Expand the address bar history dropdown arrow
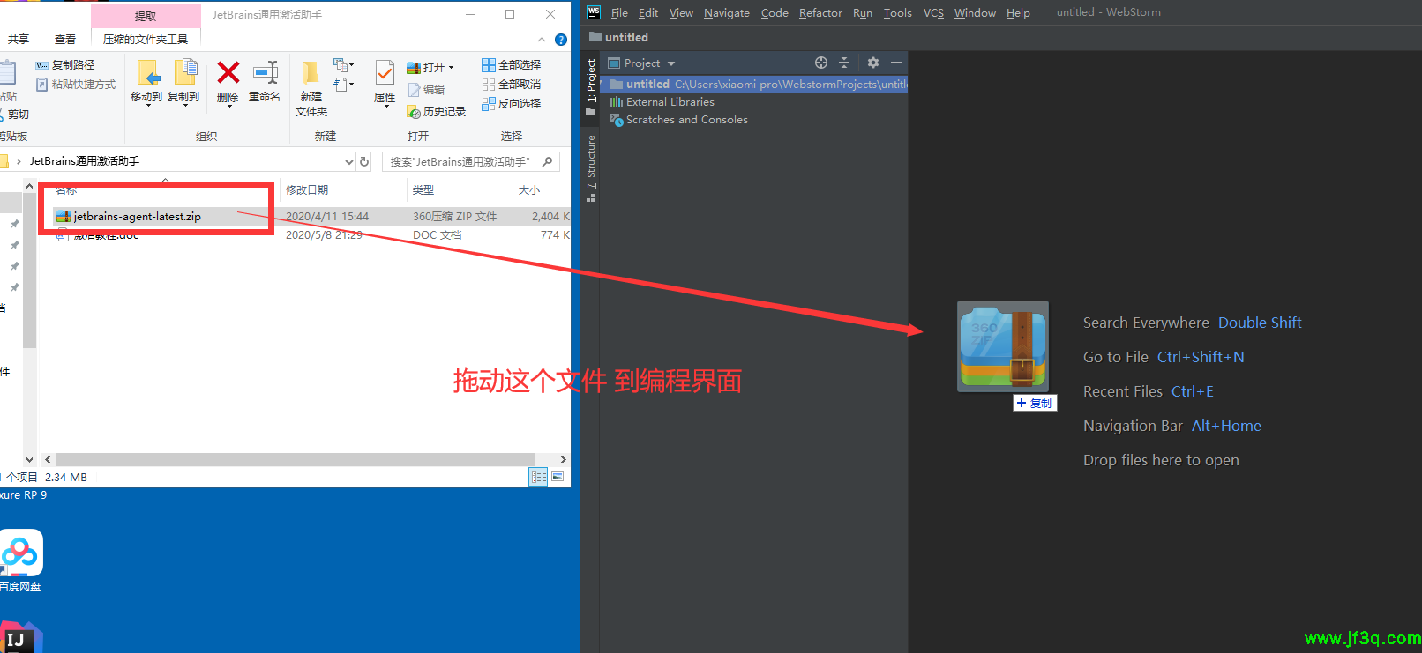The image size is (1422, 653). [x=349, y=162]
